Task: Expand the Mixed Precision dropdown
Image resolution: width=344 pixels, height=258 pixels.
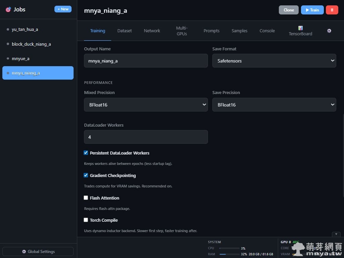Action: tap(146, 105)
